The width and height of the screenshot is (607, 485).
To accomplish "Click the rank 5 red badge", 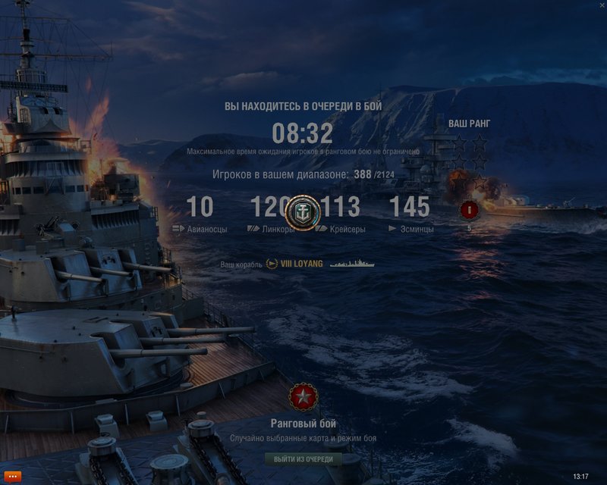I will click(x=469, y=211).
